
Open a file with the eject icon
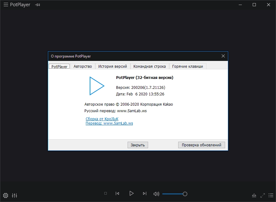coord(254,195)
